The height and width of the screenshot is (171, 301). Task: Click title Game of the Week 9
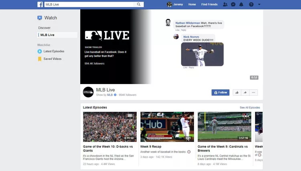pyautogui.click(x=223, y=149)
